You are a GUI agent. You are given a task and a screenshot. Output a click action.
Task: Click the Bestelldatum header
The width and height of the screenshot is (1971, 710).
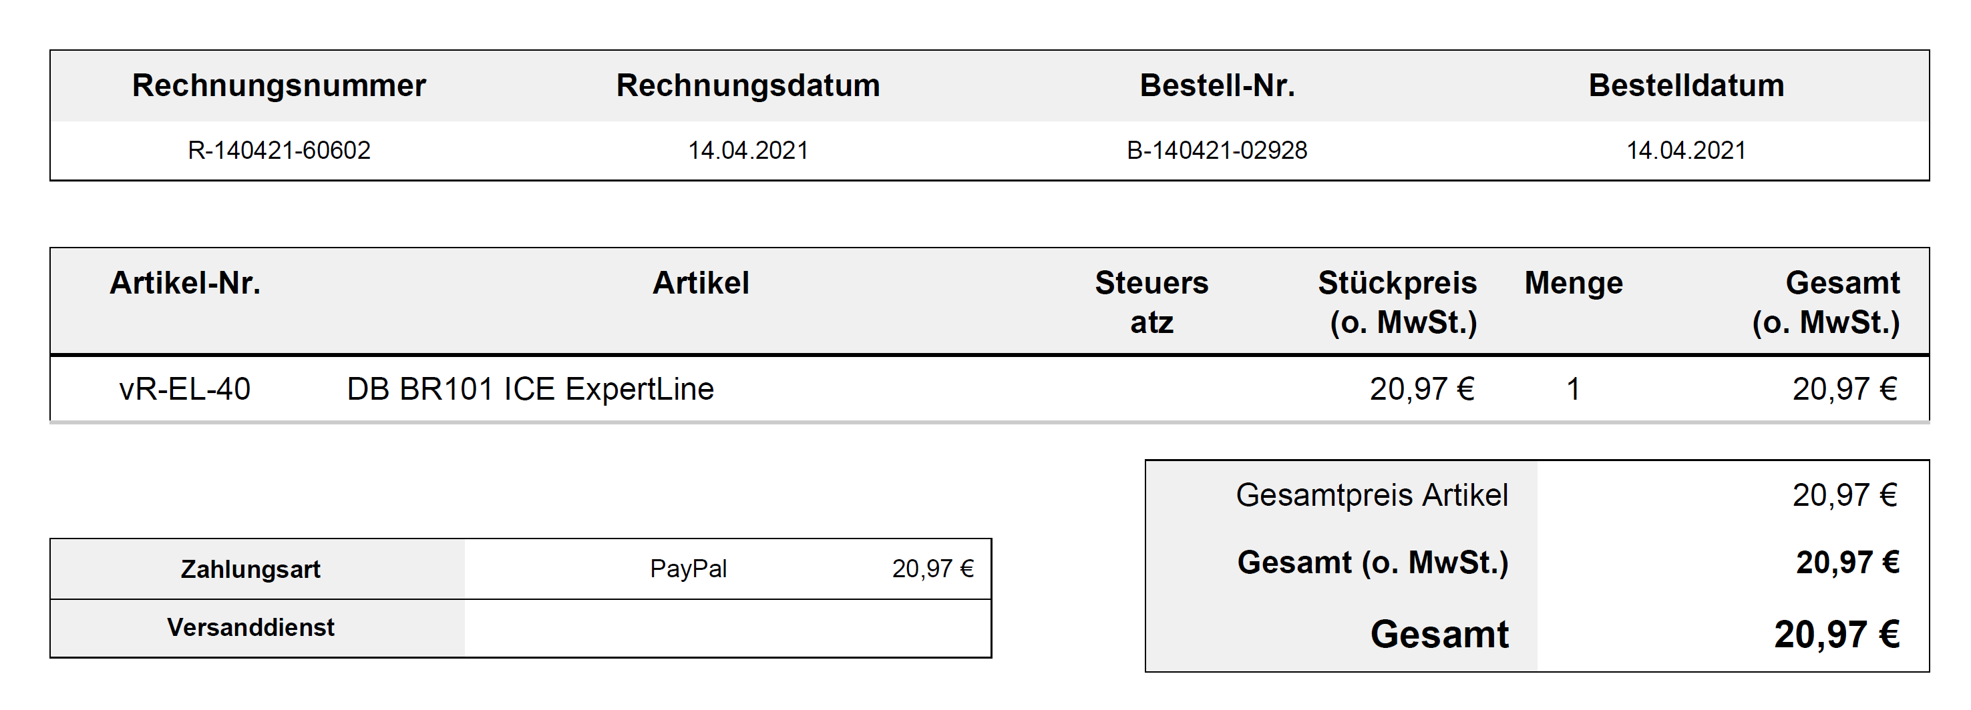[1686, 85]
